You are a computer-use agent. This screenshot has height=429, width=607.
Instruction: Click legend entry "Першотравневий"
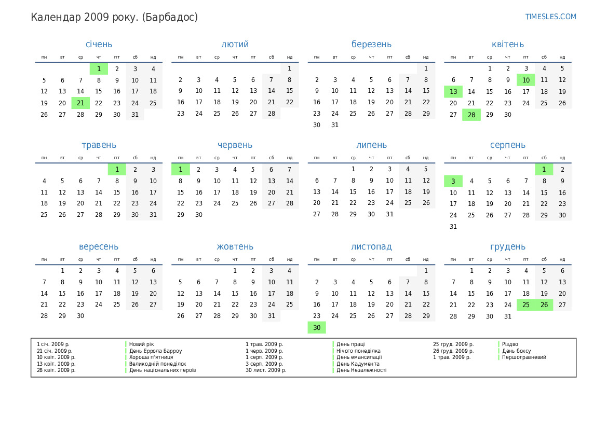tap(524, 357)
